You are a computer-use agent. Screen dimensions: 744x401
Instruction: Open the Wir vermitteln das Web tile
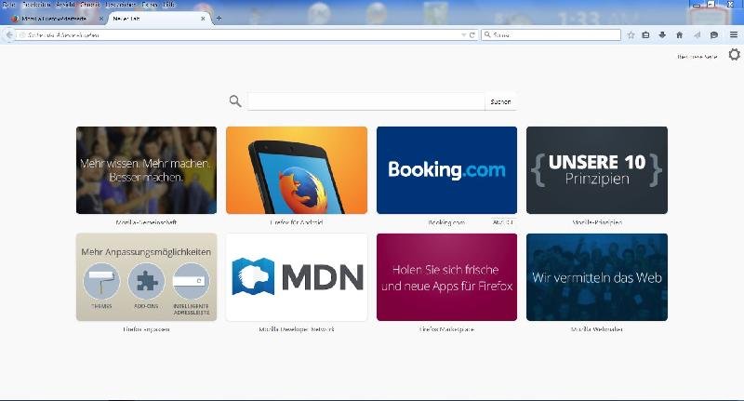pos(597,277)
